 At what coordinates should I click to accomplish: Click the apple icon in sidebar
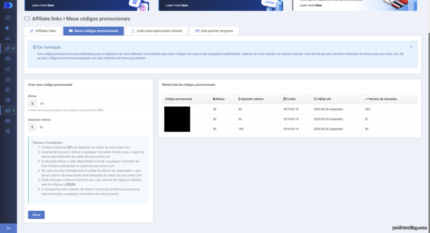tap(7, 28)
